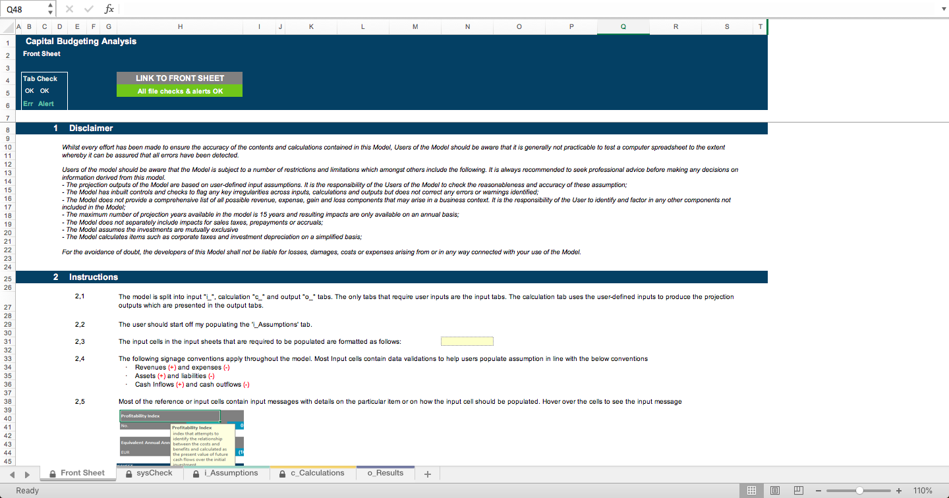Select column T header
The image size is (949, 498).
click(x=760, y=26)
